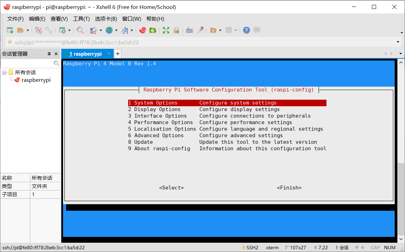This screenshot has width=405, height=252.
Task: Click the chat bubble feedback icon
Action: 257,30
